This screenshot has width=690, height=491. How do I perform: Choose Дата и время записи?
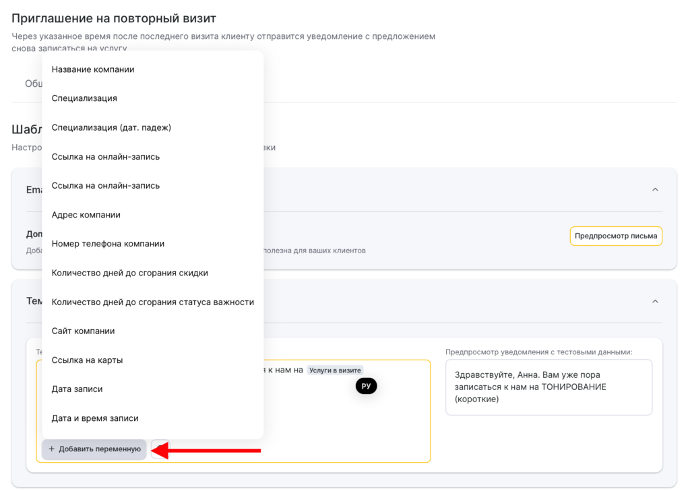tap(95, 418)
